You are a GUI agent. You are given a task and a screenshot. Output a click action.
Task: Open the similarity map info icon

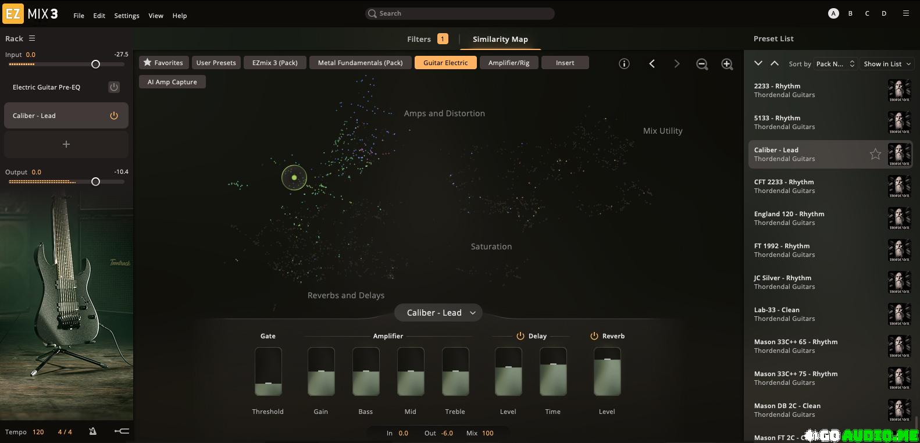624,64
